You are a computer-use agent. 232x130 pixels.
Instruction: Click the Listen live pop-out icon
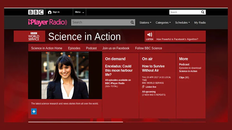click(x=143, y=87)
